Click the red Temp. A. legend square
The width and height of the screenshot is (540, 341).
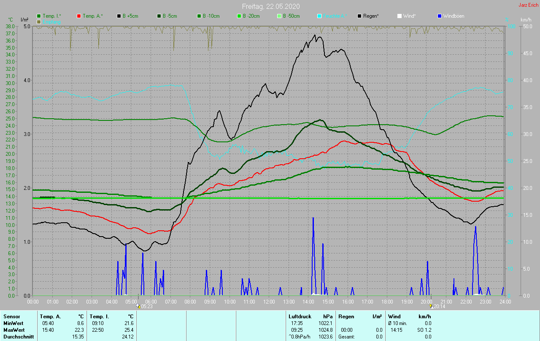click(79, 16)
